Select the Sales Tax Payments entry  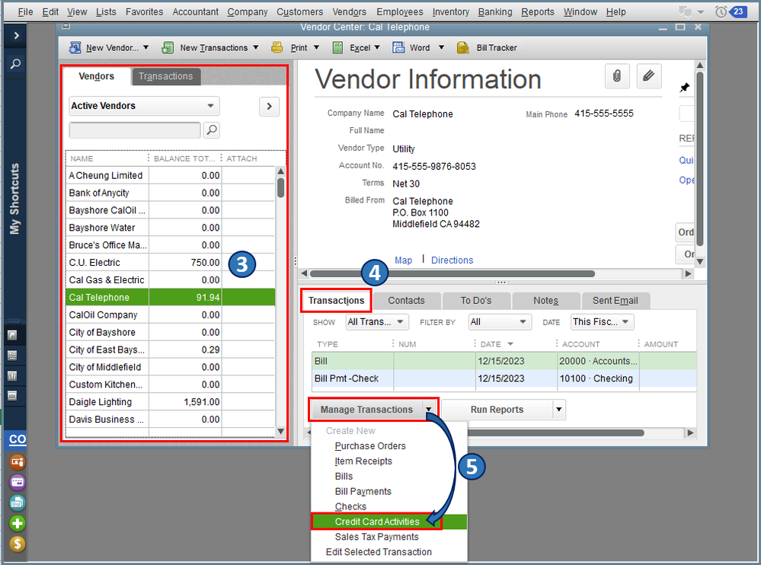[388, 537]
